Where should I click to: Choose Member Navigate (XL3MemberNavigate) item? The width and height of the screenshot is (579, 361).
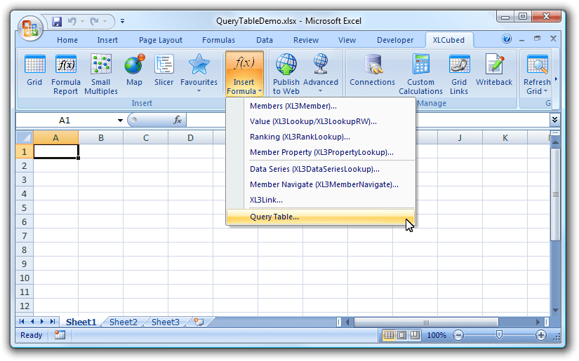[321, 185]
